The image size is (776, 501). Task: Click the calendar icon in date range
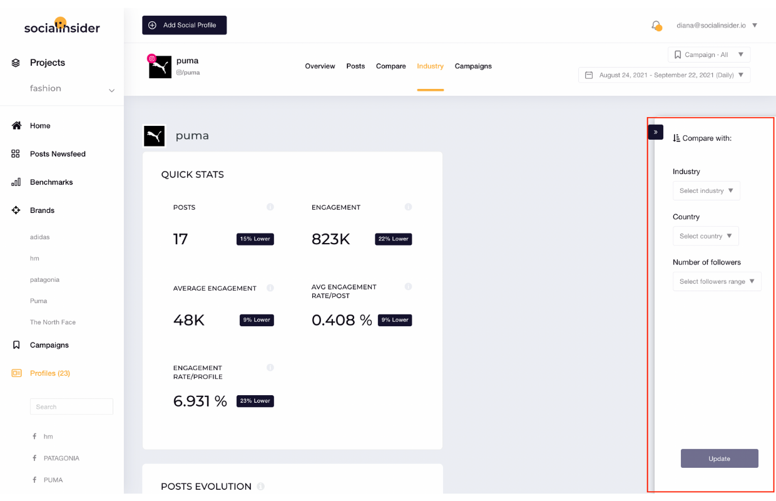tap(589, 75)
